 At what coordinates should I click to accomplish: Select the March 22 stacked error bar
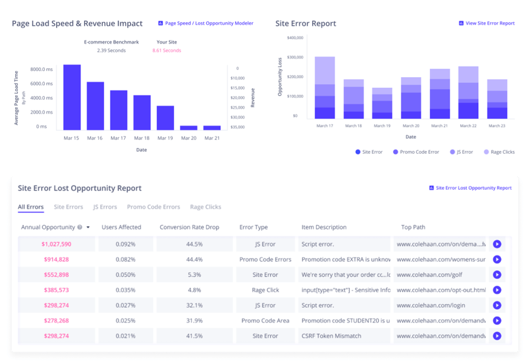(x=468, y=92)
